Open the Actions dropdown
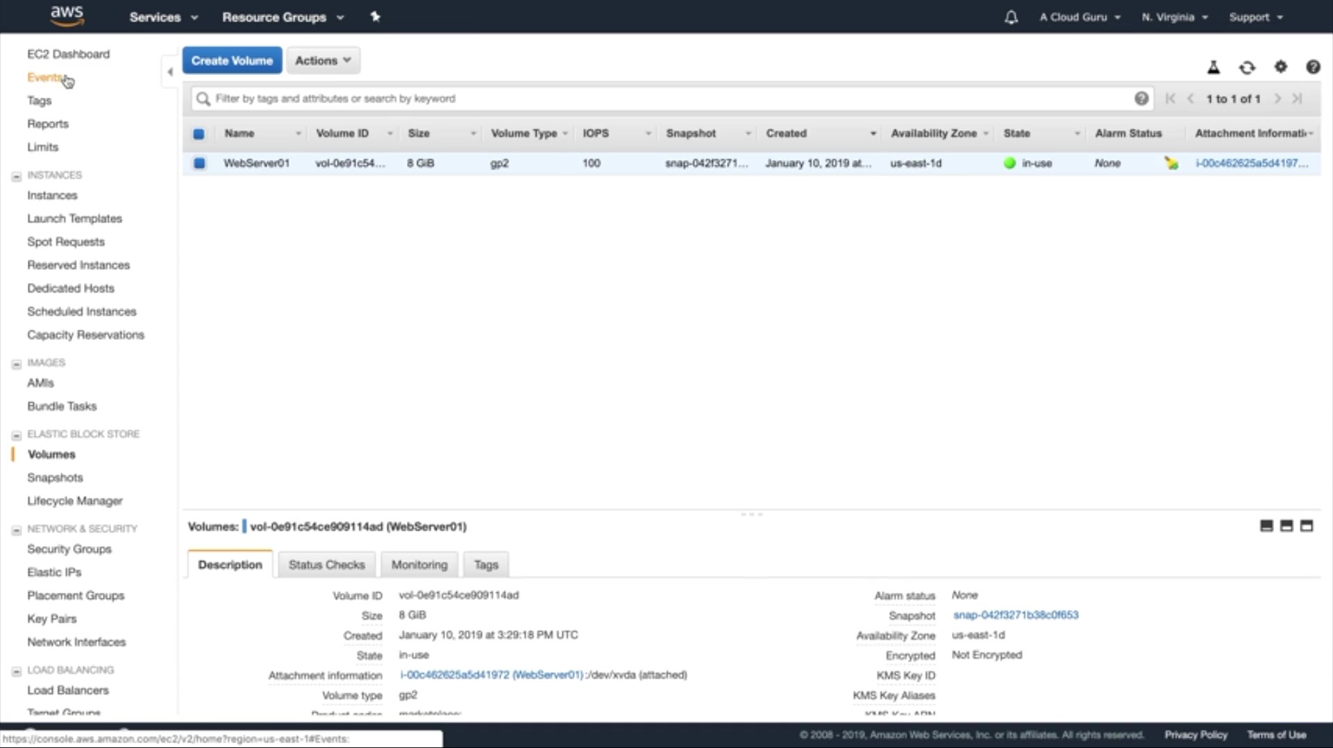Image resolution: width=1333 pixels, height=748 pixels. pos(323,60)
